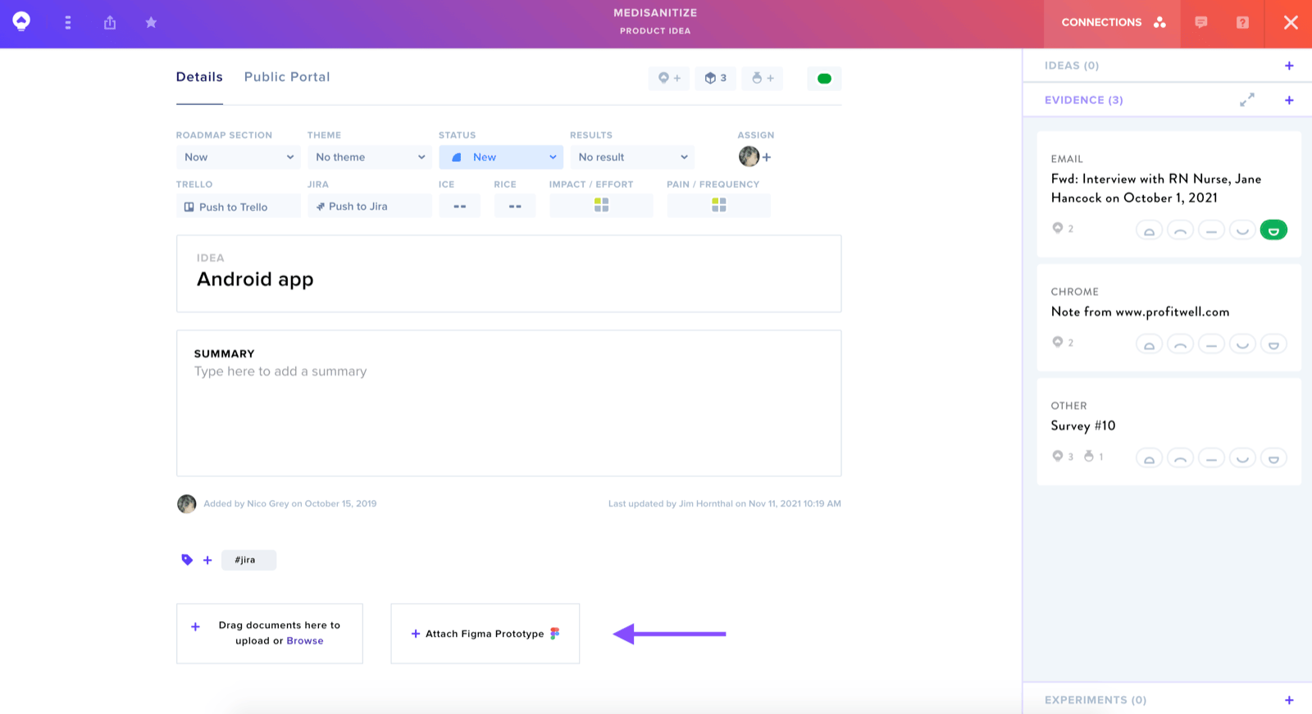
Task: Select positive sentiment on Survey #10
Action: 1242,458
